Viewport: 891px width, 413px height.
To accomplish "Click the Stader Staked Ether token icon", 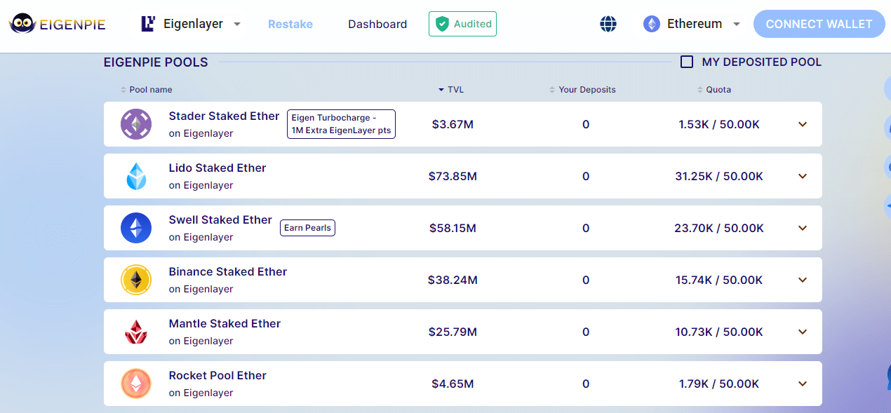I will pos(136,124).
